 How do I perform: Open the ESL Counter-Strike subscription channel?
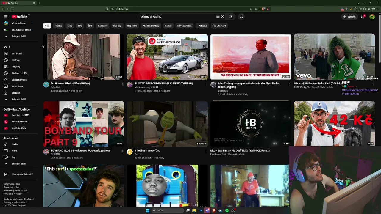(19, 30)
